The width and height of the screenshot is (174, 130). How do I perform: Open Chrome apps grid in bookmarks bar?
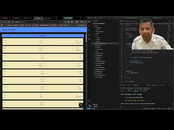point(2,25)
